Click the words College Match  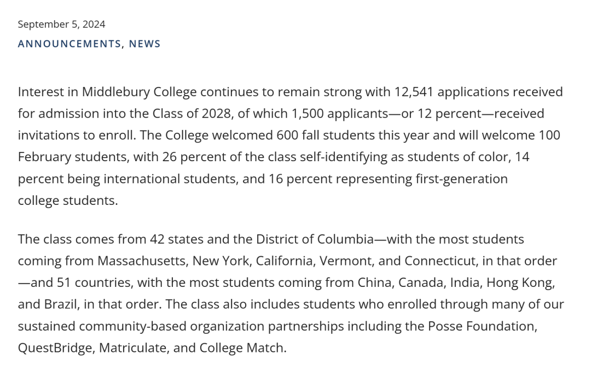[x=242, y=348]
